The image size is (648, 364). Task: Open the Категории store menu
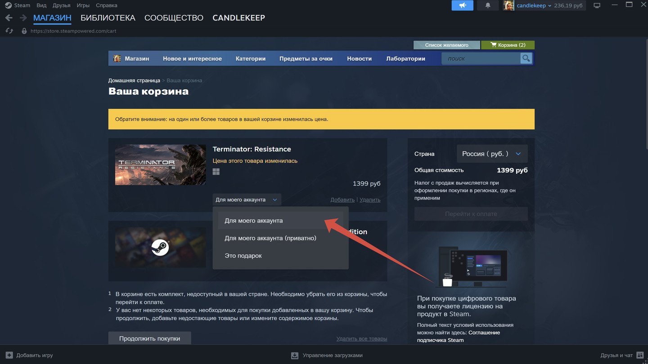(x=251, y=58)
